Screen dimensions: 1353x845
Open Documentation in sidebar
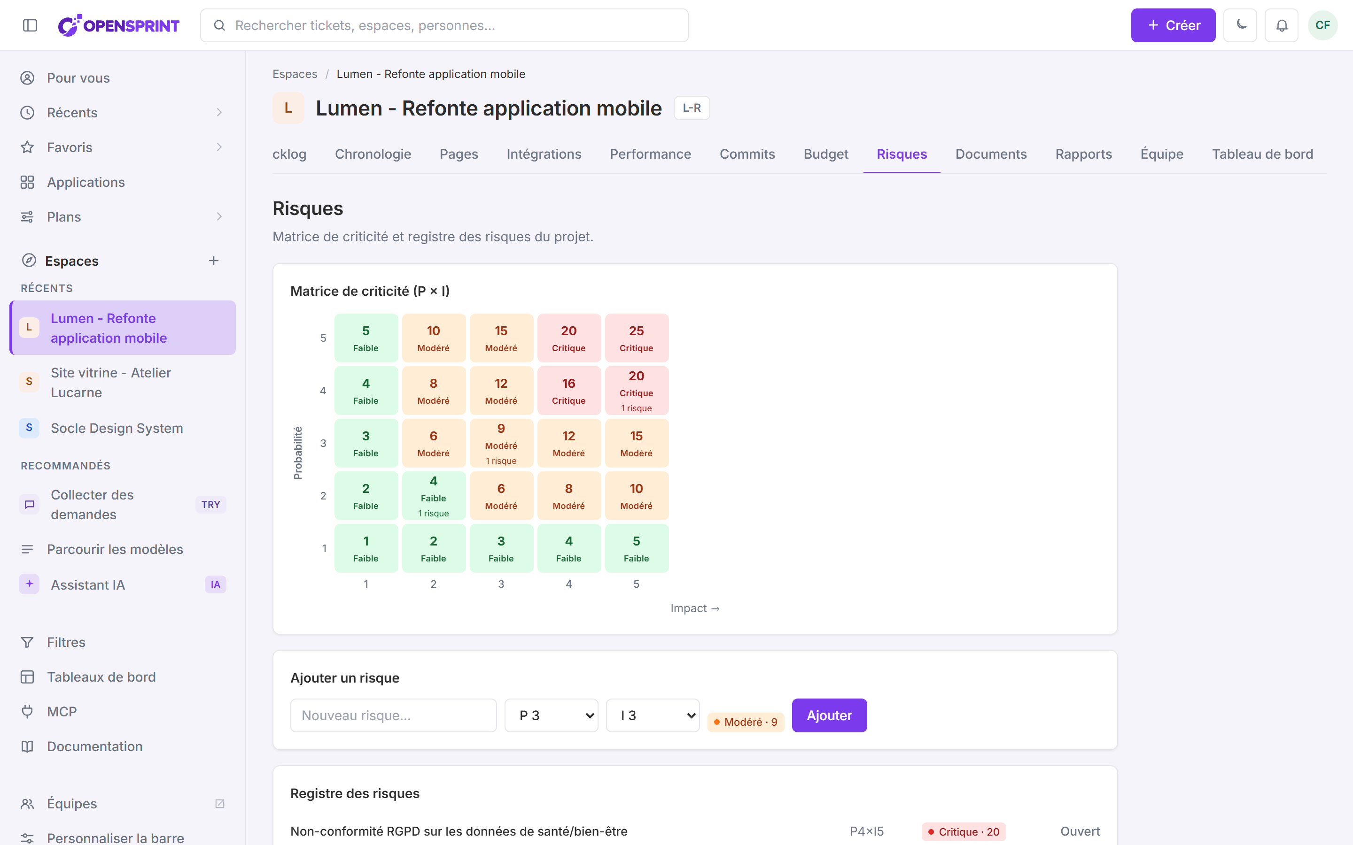[x=123, y=746]
